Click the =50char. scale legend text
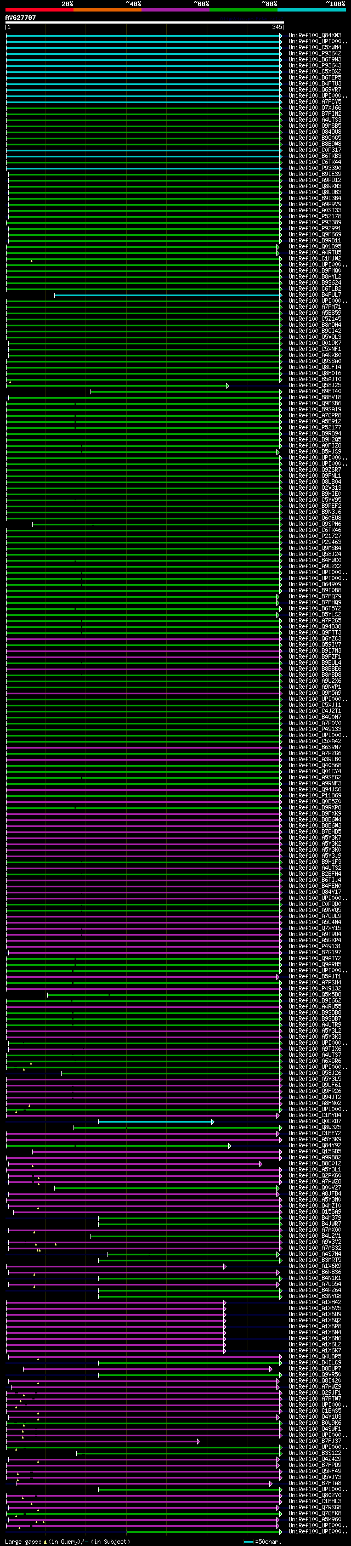This screenshot has width=351, height=1546. [x=268, y=1542]
